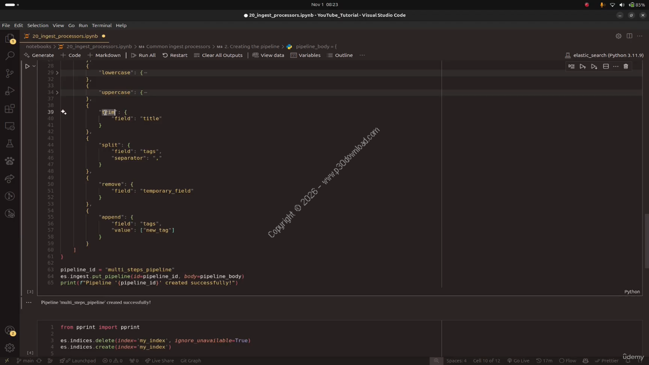Open the Source Control view
This screenshot has height=365, width=649.
[x=10, y=74]
